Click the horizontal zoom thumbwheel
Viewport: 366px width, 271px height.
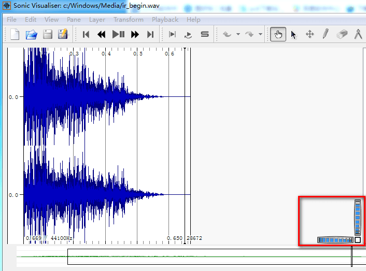coord(335,240)
